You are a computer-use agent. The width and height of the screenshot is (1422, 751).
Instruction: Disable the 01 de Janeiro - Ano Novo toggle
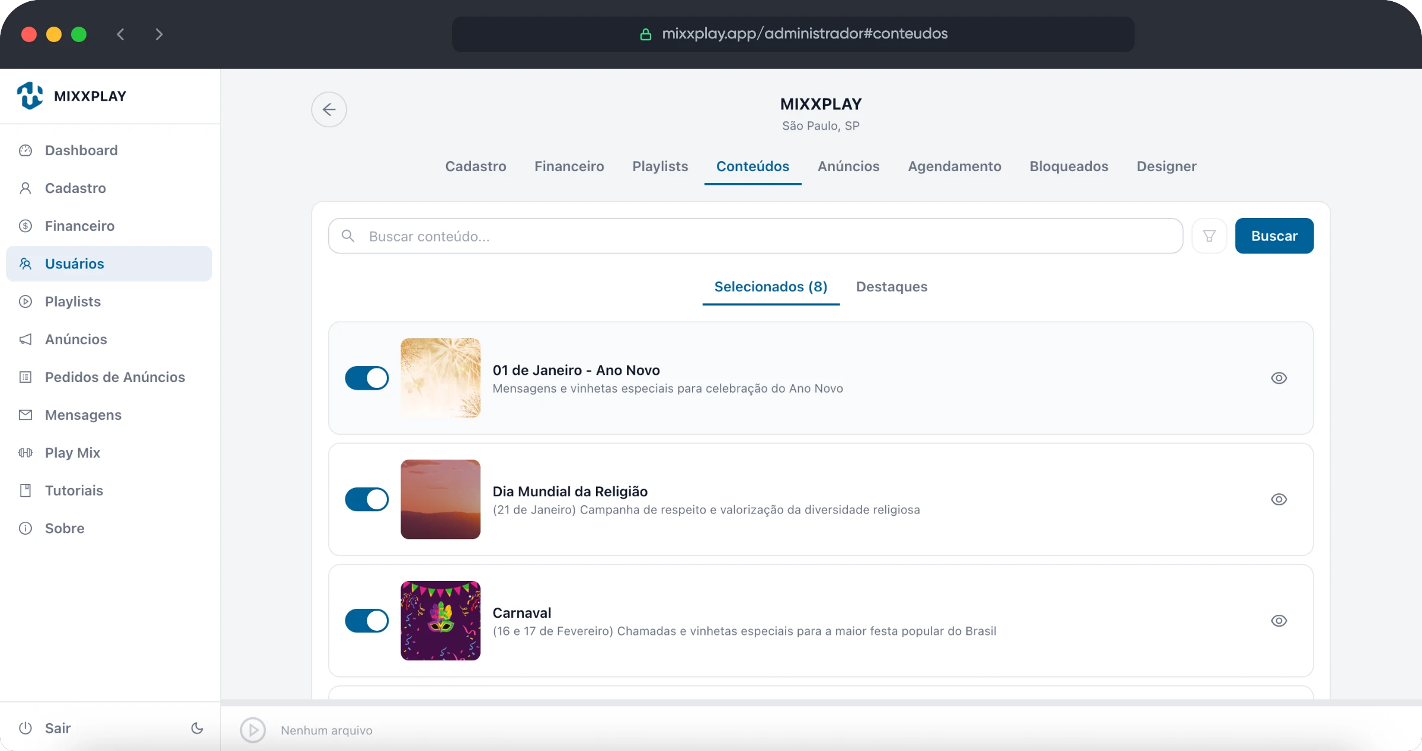point(367,378)
